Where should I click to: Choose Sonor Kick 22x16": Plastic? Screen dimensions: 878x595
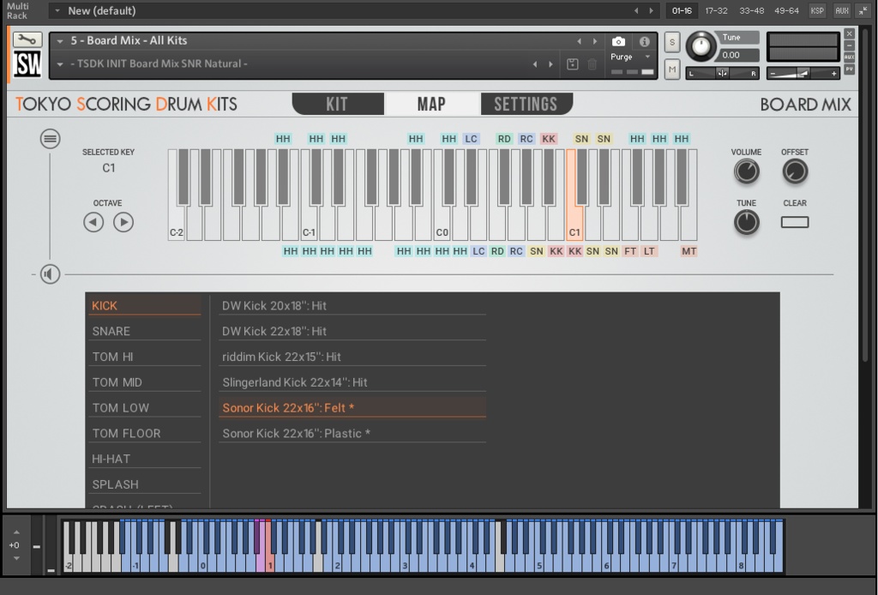(352, 433)
